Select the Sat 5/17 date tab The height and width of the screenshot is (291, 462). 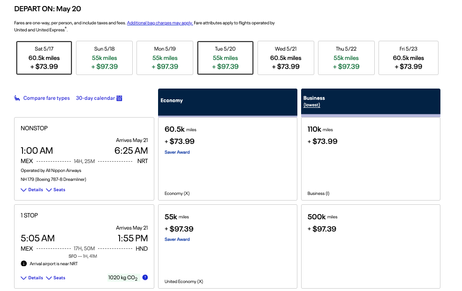(44, 58)
